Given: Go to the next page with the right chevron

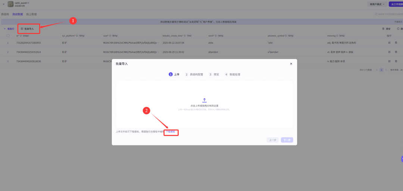Looking at the screenshot, I should click(386, 70).
